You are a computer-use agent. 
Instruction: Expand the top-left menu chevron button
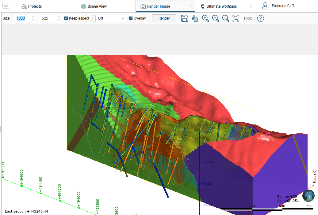pyautogui.click(x=6, y=6)
